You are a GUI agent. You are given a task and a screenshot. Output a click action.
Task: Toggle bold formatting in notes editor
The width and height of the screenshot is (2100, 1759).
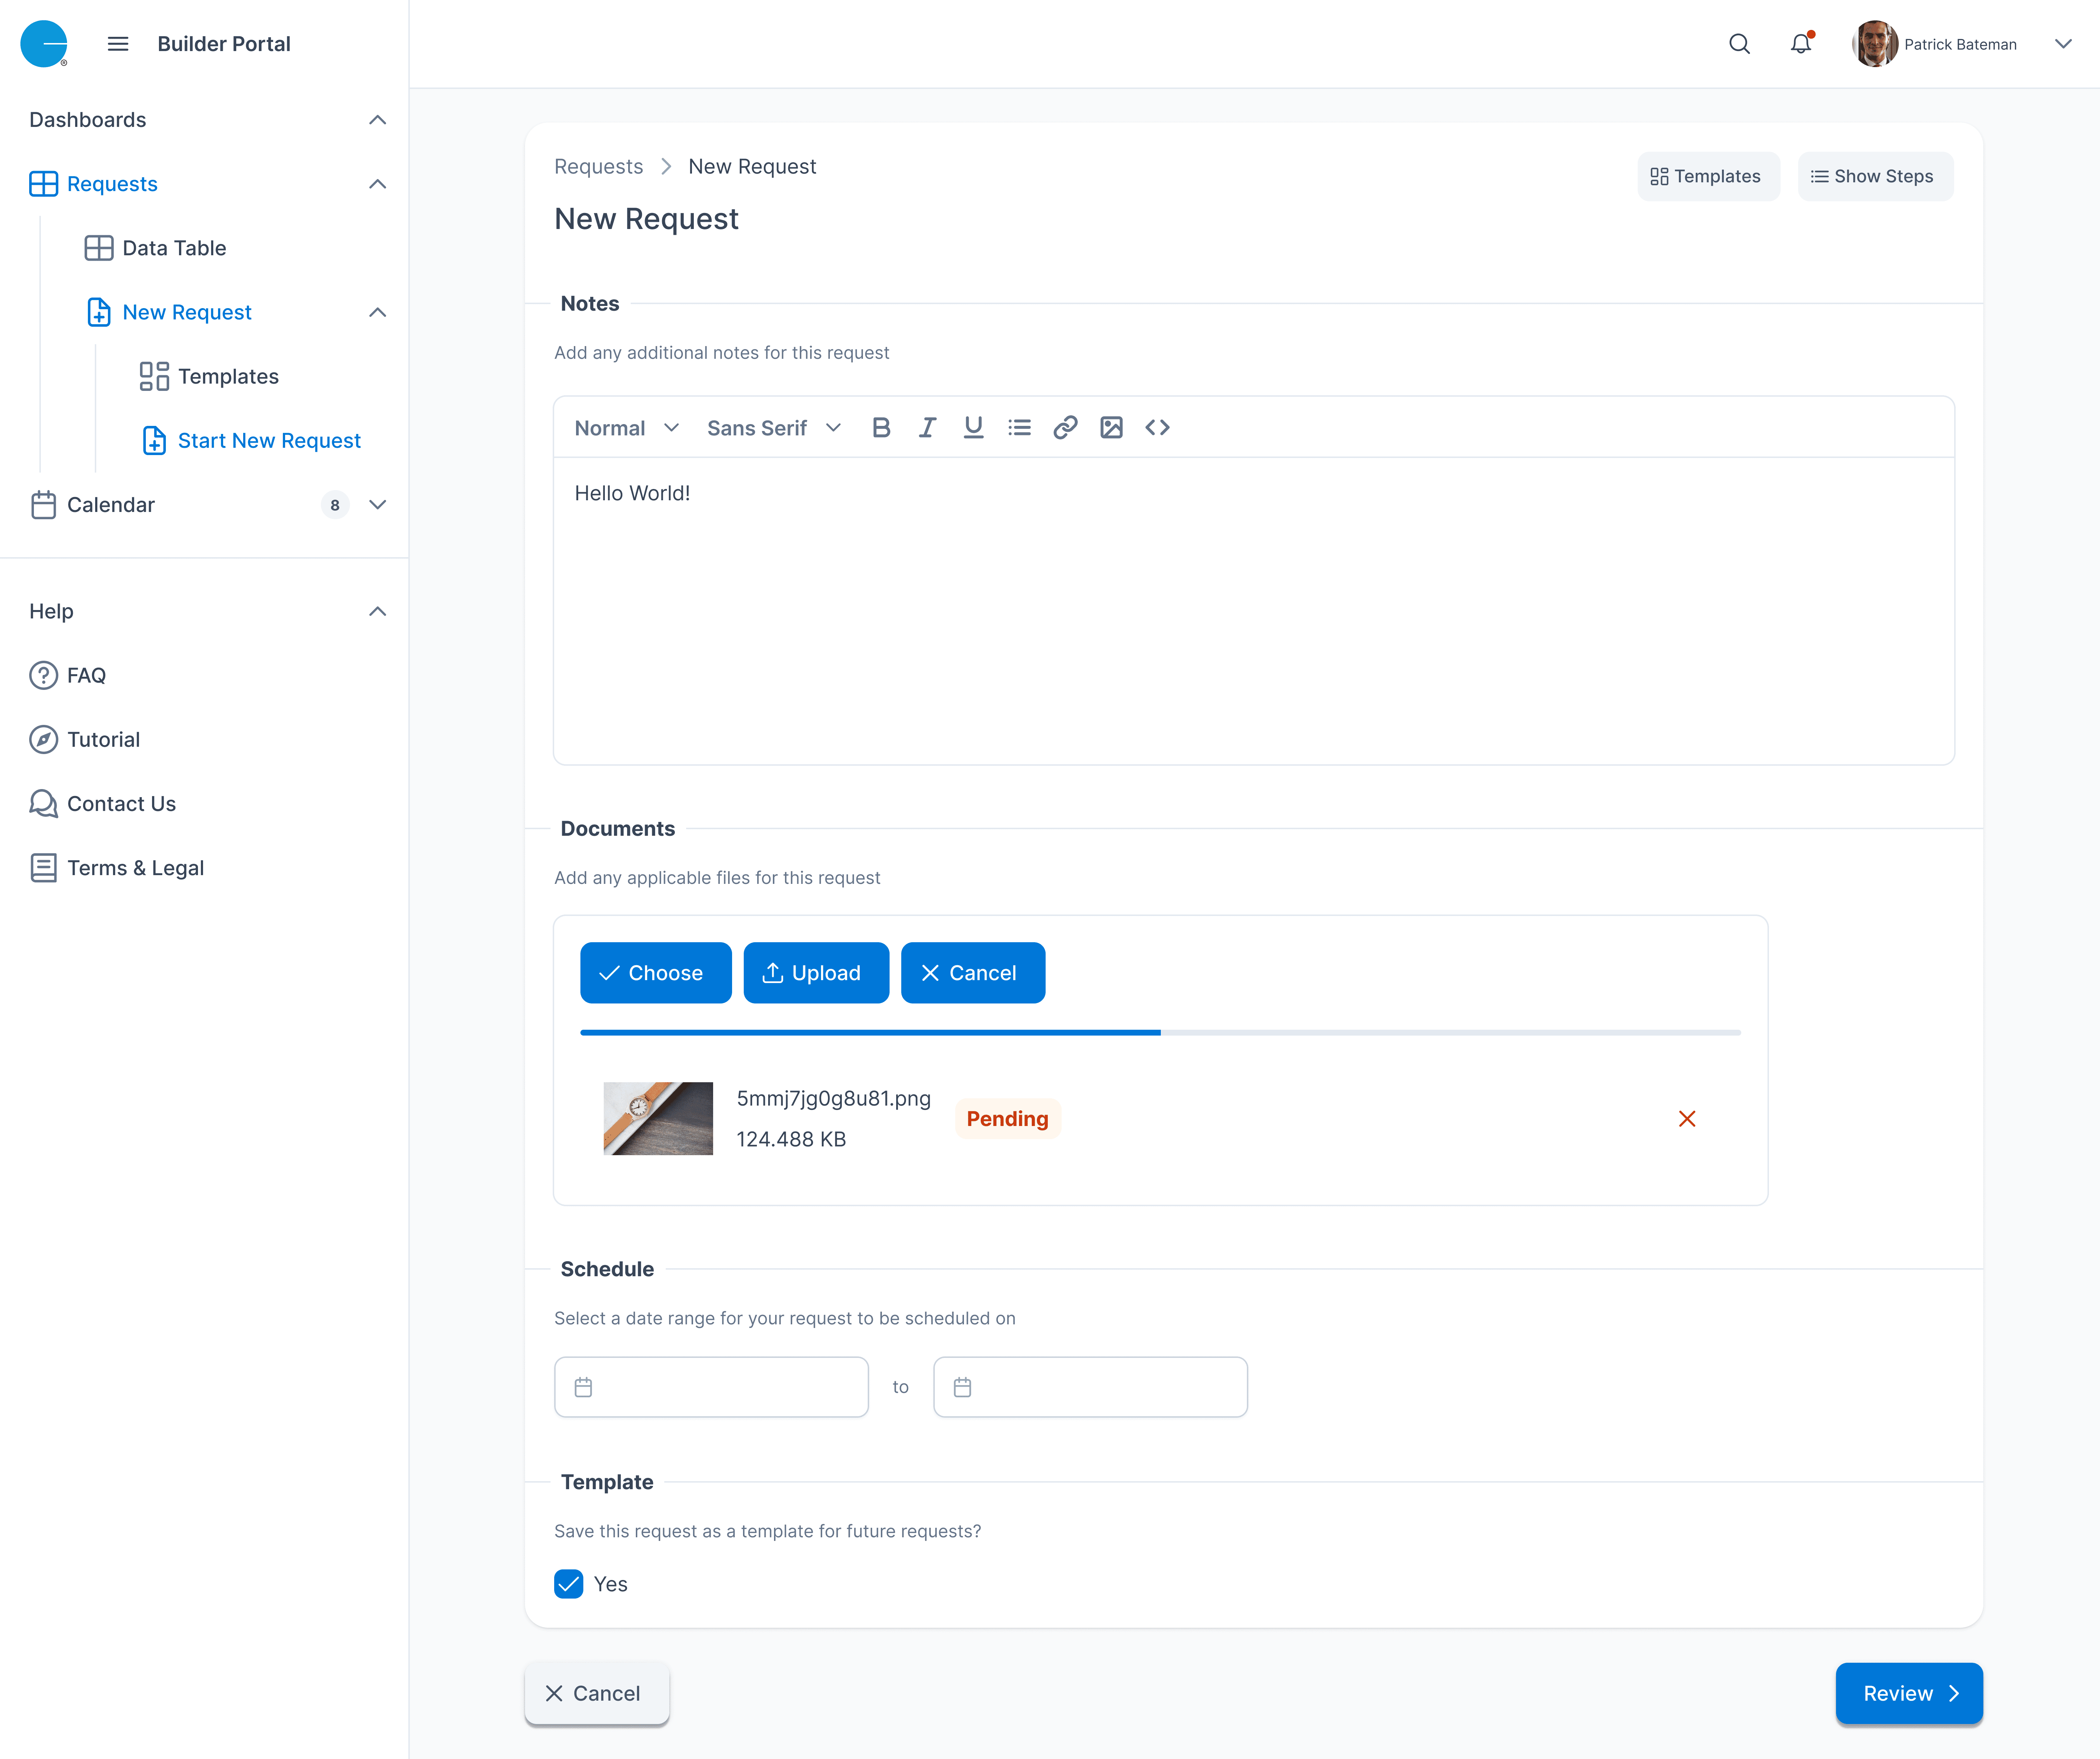[881, 427]
